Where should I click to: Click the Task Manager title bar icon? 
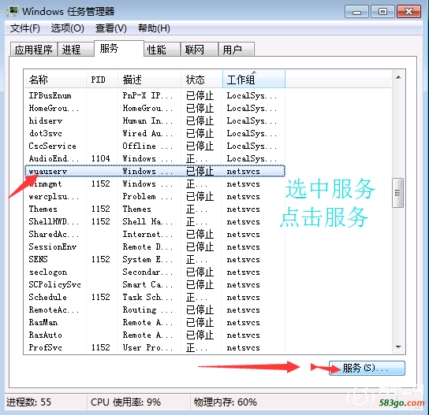point(13,11)
